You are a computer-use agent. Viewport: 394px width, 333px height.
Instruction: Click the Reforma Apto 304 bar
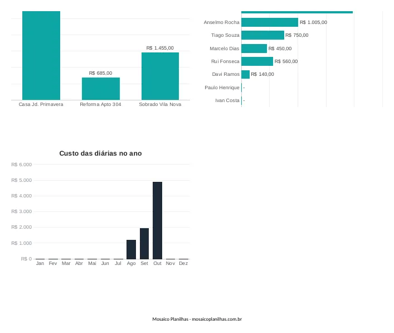(101, 89)
